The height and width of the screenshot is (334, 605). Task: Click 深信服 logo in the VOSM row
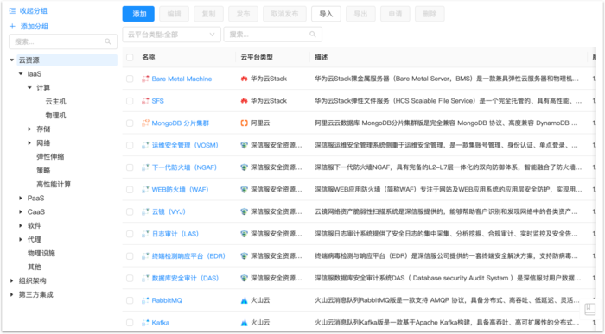click(244, 145)
